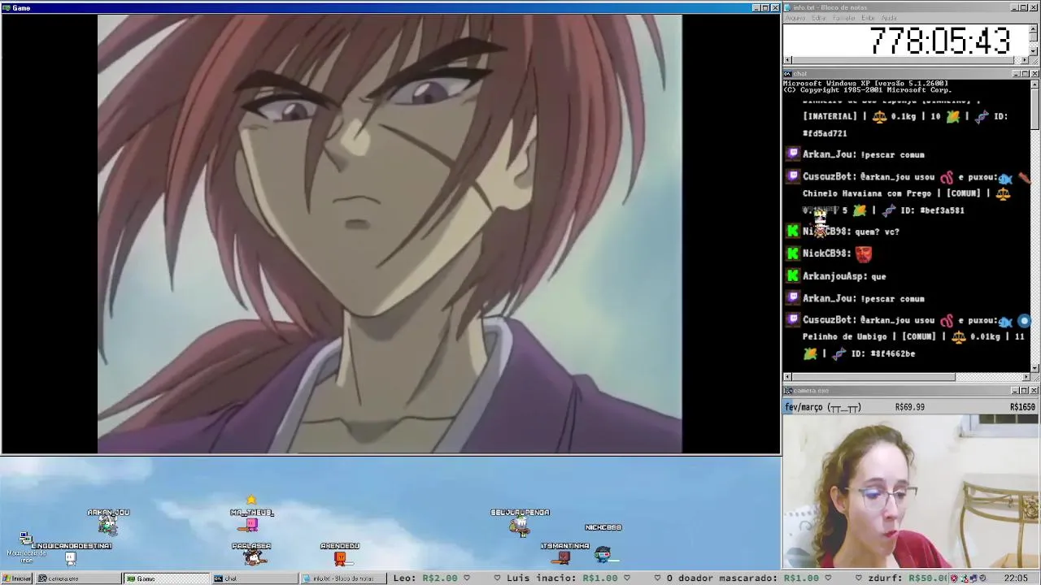This screenshot has height=585, width=1041.
Task: Click the R$1650 value in camera window
Action: (x=1022, y=407)
